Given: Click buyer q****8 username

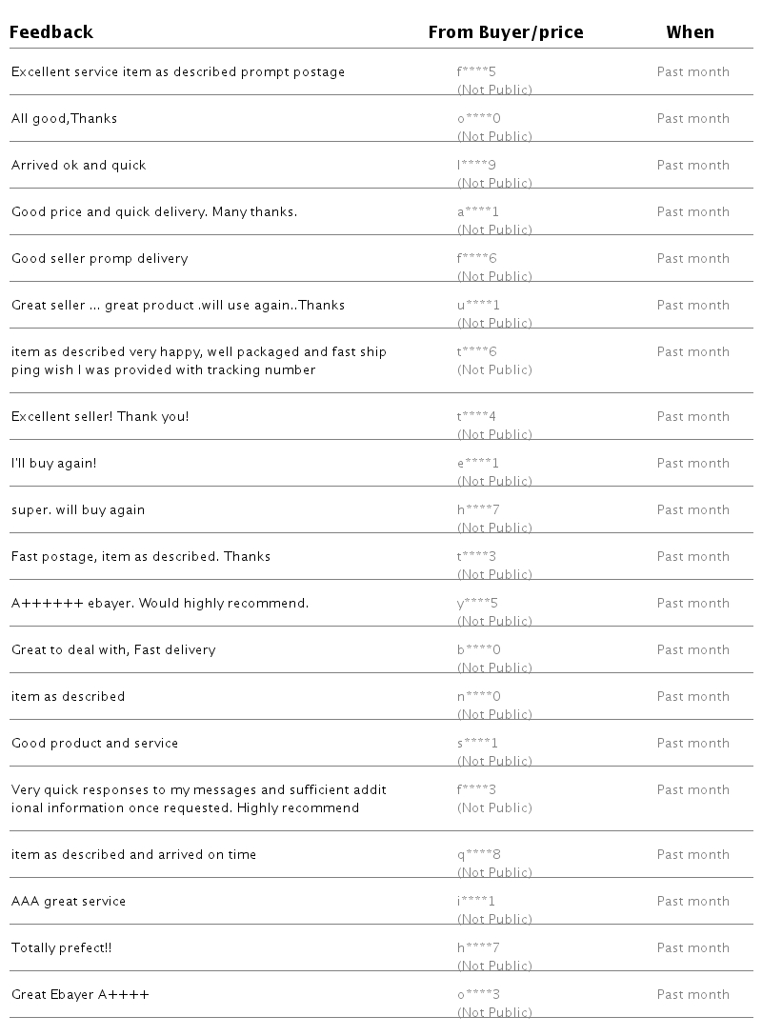Looking at the screenshot, I should click(x=478, y=855).
